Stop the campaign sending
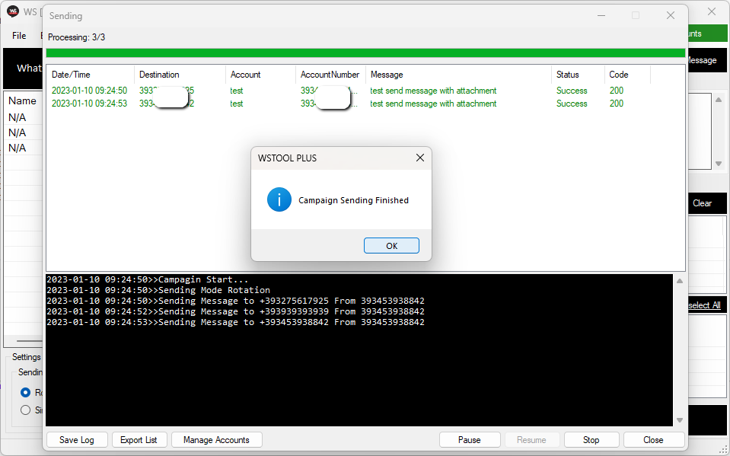Image resolution: width=730 pixels, height=456 pixels. tap(591, 440)
